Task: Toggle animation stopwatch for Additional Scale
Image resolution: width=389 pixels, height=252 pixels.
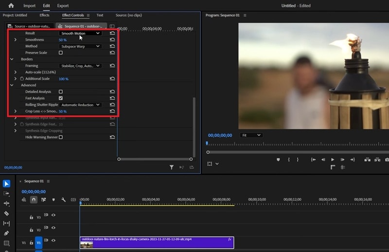Action: tap(22, 79)
